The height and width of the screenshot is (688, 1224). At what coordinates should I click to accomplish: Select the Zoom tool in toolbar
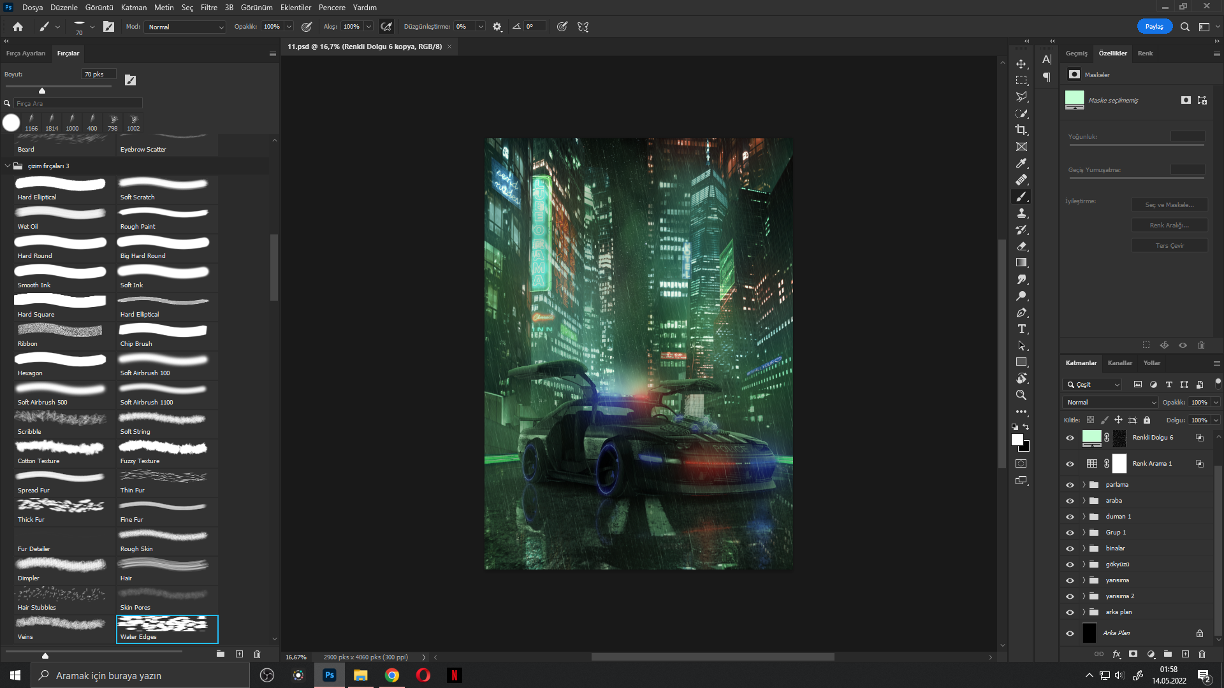point(1021,395)
